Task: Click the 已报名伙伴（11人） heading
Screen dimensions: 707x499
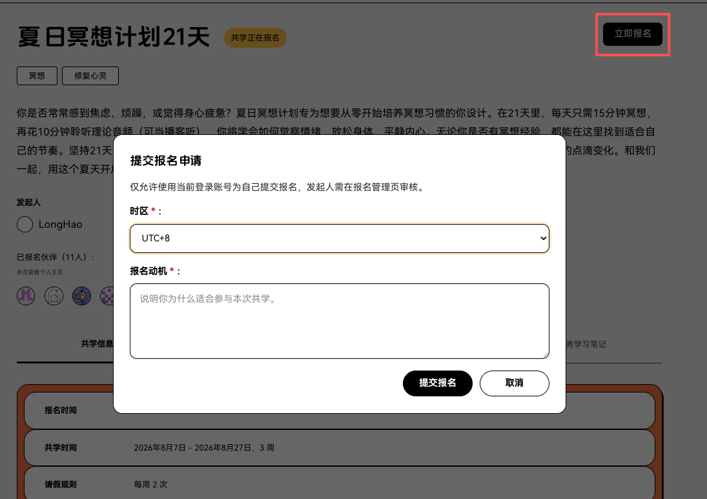Action: pyautogui.click(x=56, y=258)
